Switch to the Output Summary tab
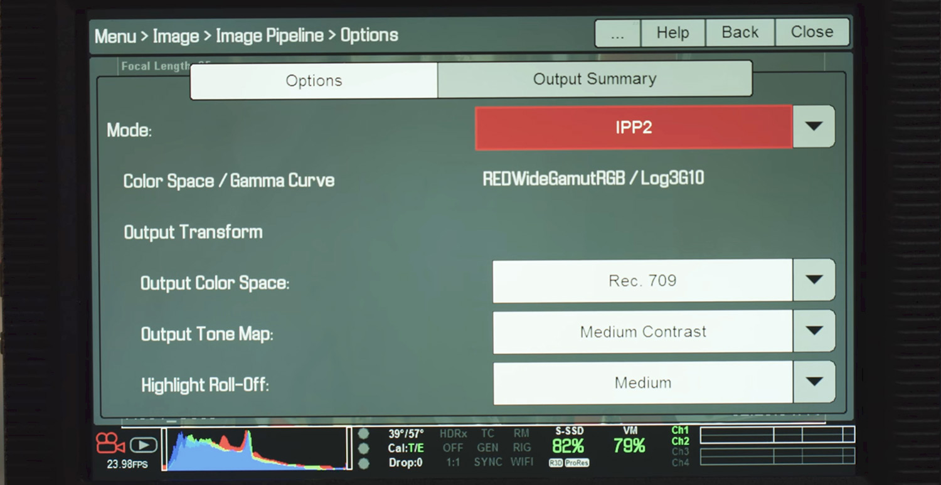 (595, 79)
